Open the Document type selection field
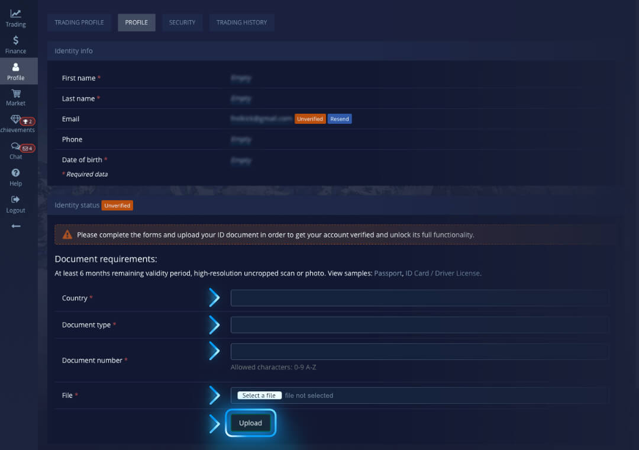 419,324
